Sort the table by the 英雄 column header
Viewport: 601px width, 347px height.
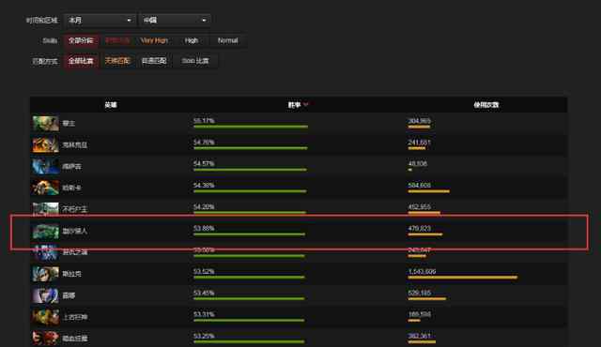coord(111,105)
